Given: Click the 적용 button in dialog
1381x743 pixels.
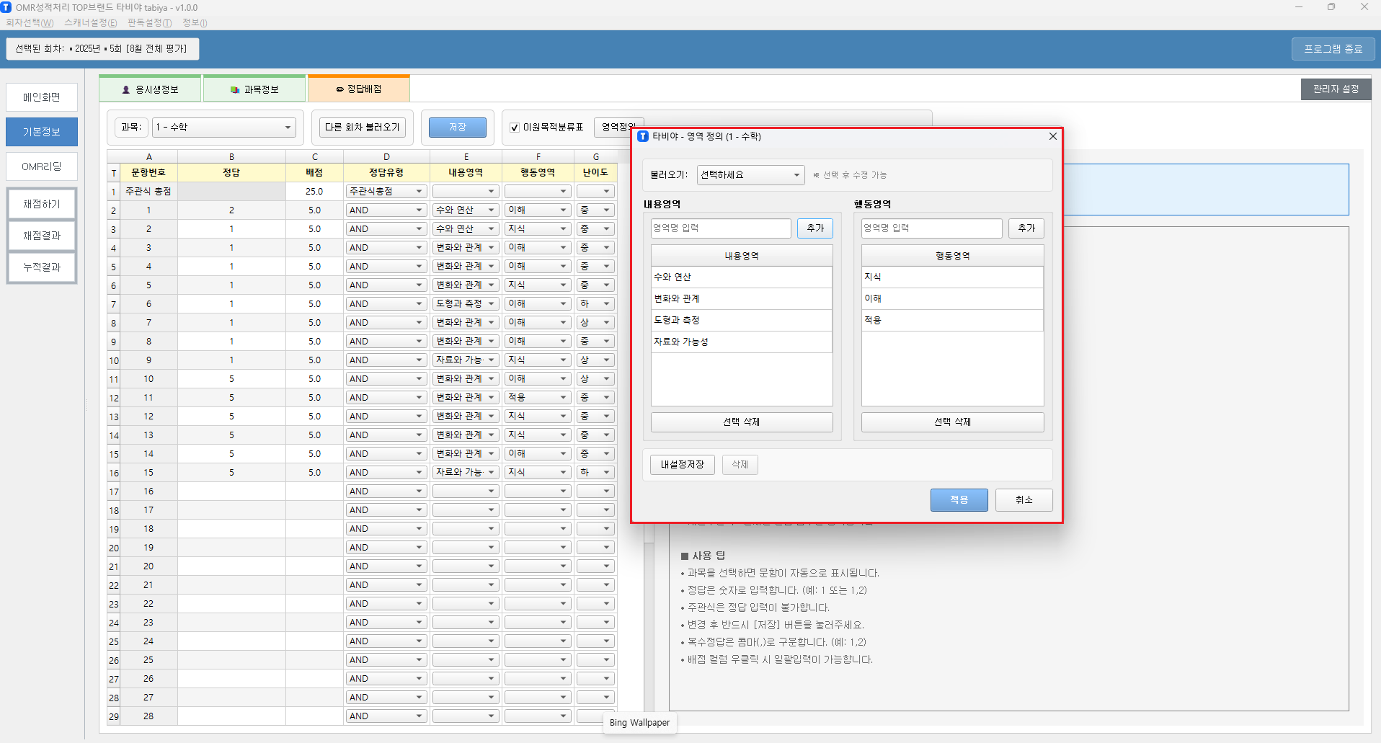Looking at the screenshot, I should click(959, 499).
